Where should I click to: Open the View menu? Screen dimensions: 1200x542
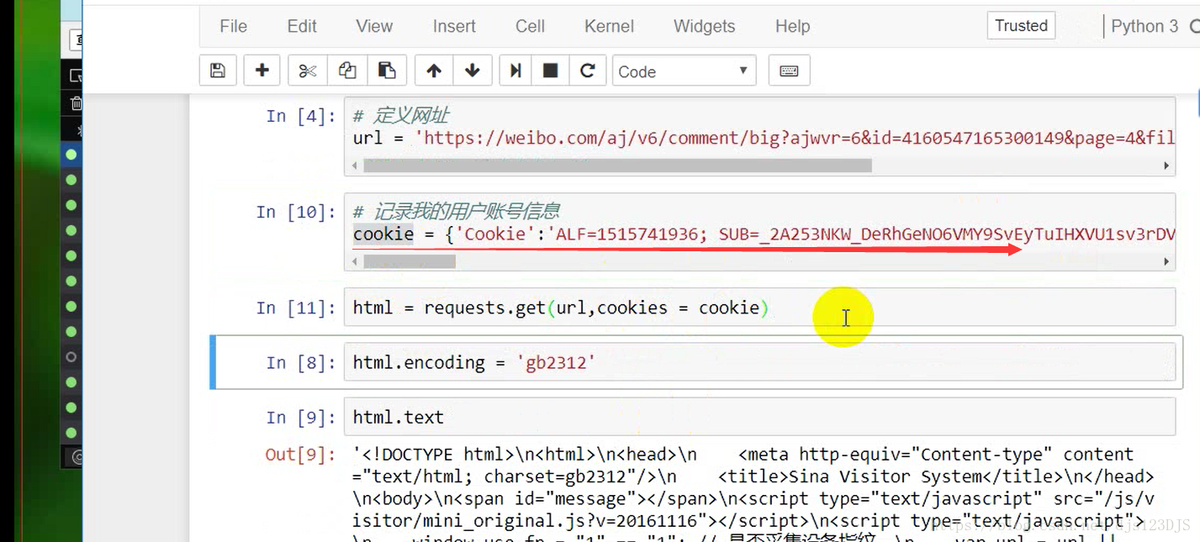tap(374, 26)
